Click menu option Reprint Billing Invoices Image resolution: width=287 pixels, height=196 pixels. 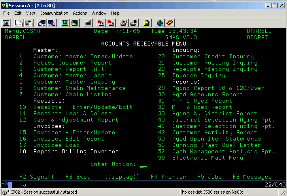(76, 152)
